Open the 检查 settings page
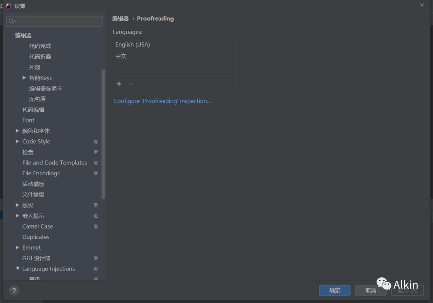This screenshot has height=303, width=433. click(28, 152)
